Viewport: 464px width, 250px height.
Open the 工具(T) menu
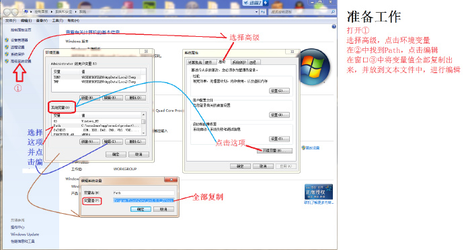(x=58, y=21)
